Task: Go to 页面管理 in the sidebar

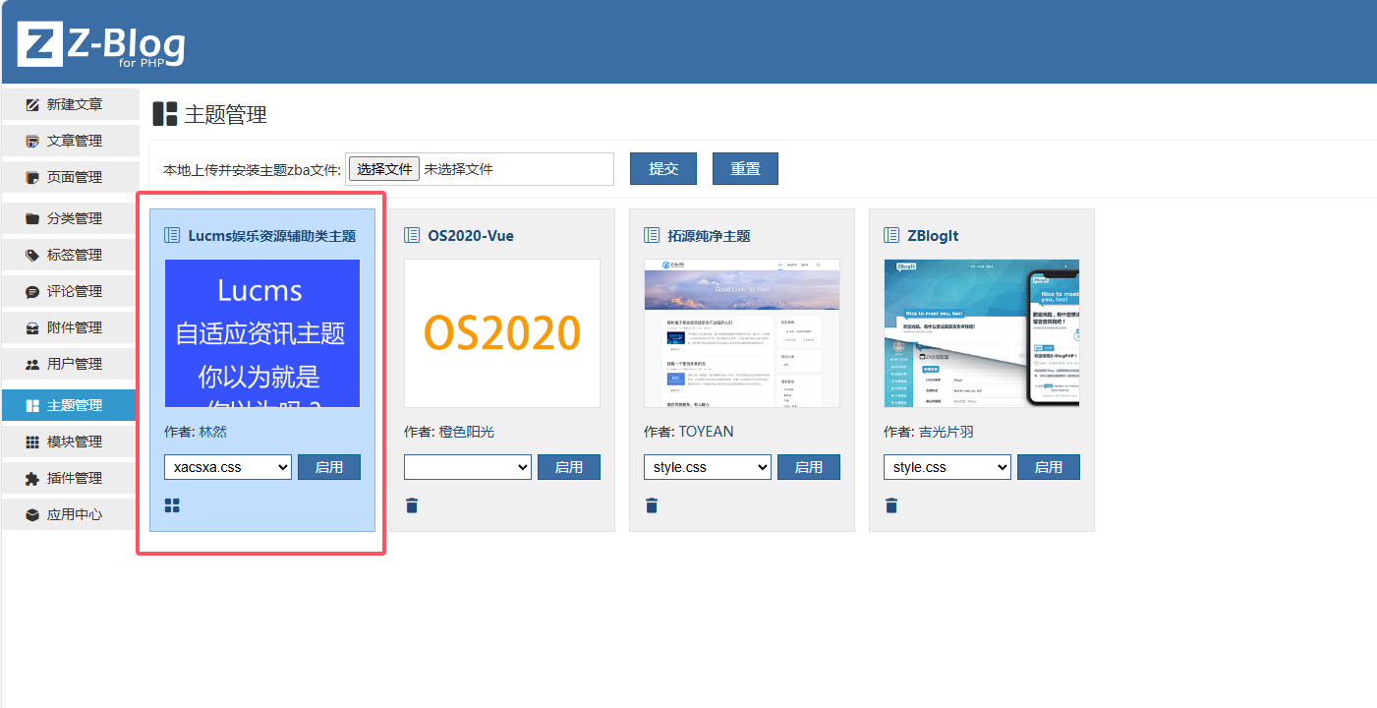Action: pyautogui.click(x=71, y=177)
